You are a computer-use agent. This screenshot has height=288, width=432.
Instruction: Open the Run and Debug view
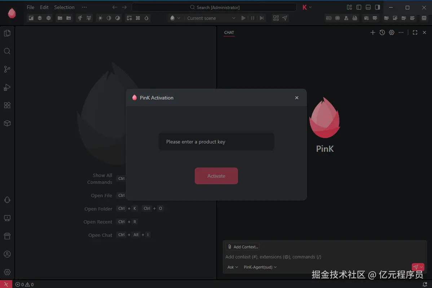click(7, 87)
